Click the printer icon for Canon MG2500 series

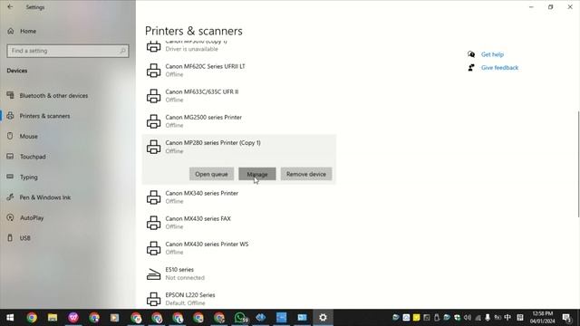[x=153, y=121]
